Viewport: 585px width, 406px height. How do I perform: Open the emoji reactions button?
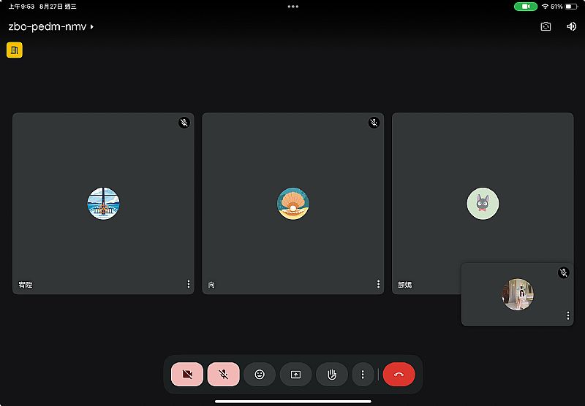[260, 375]
